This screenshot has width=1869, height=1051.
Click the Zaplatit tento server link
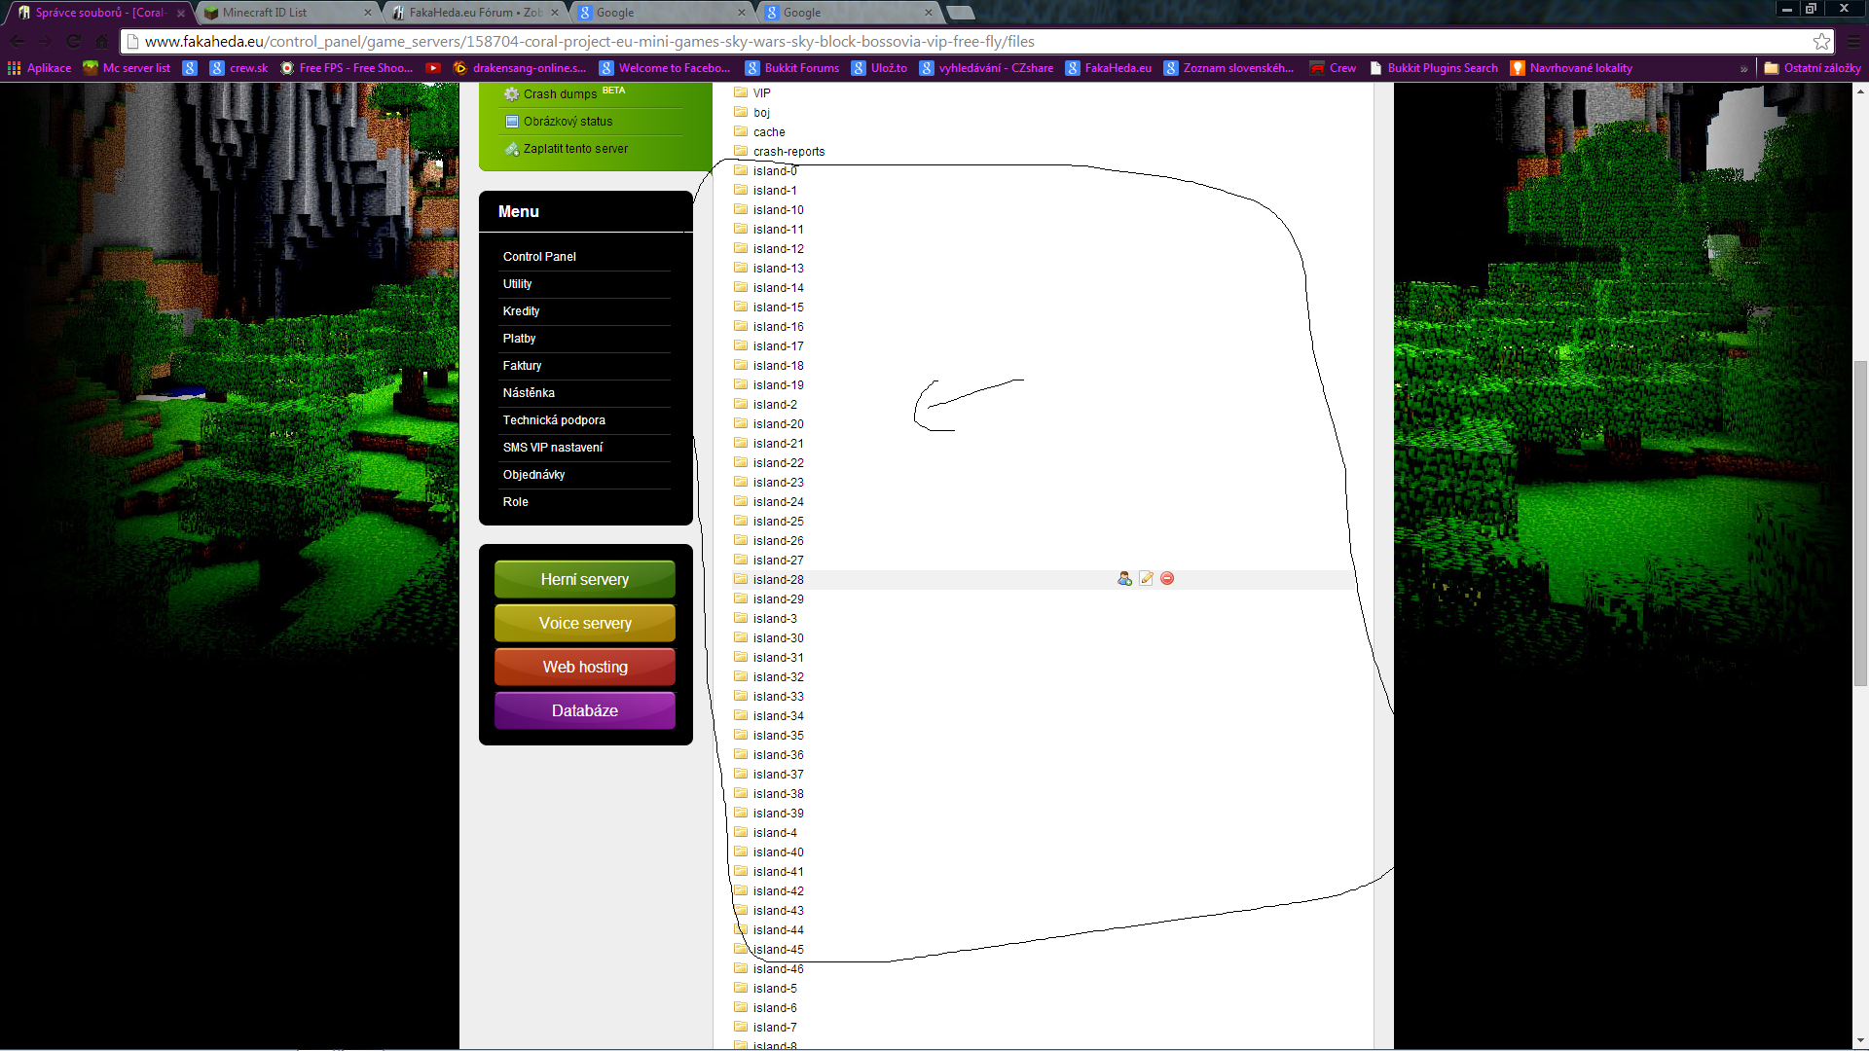[x=575, y=149]
